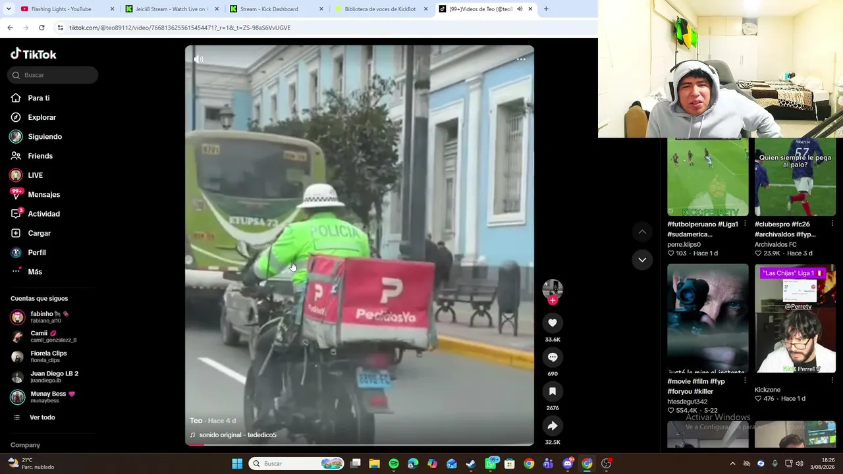
Task: Open the video comments
Action: point(553,357)
